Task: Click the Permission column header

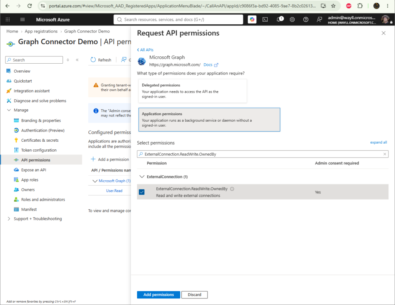Action: click(157, 163)
